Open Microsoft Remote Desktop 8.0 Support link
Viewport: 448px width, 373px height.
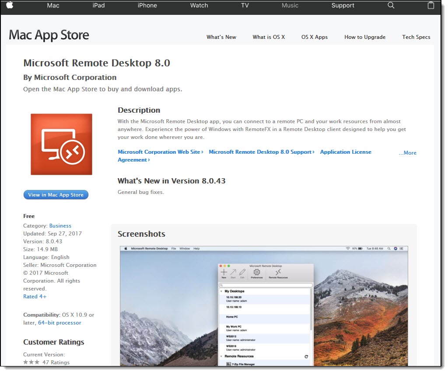pos(262,152)
